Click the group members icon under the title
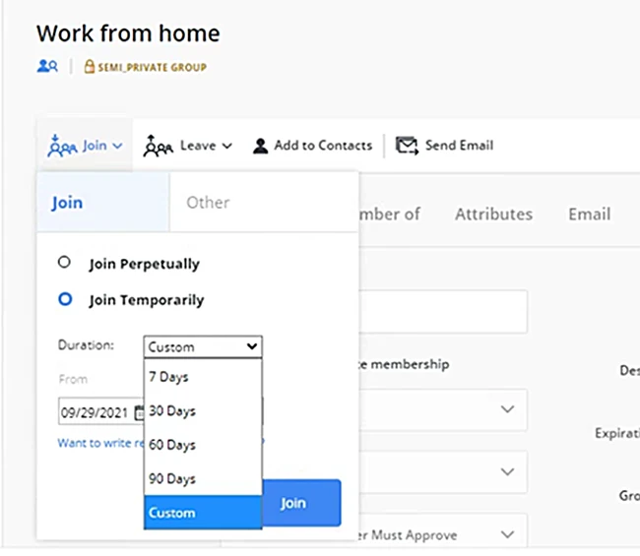The width and height of the screenshot is (640, 556). coord(47,66)
